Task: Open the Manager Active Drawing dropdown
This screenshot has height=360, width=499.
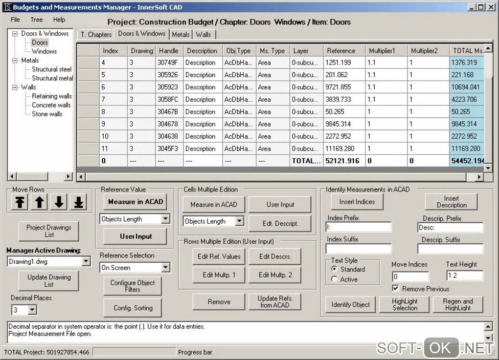Action: [86, 261]
